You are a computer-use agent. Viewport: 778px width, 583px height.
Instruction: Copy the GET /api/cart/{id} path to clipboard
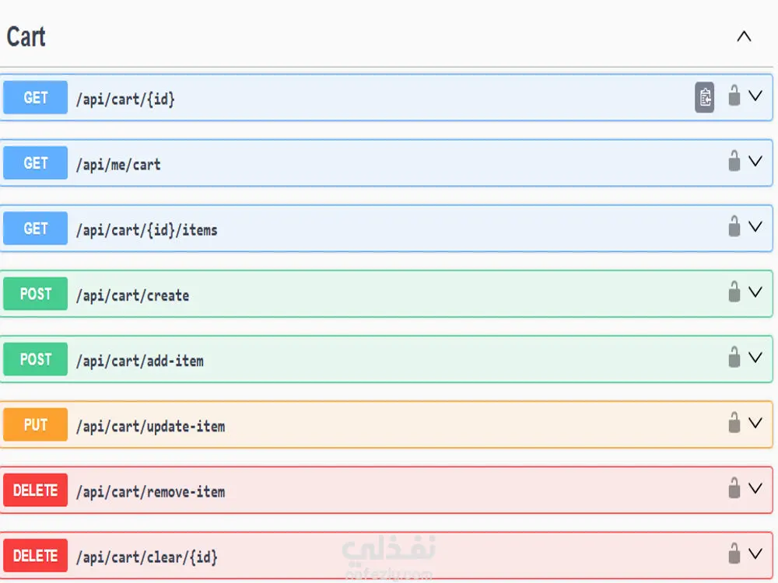click(704, 97)
